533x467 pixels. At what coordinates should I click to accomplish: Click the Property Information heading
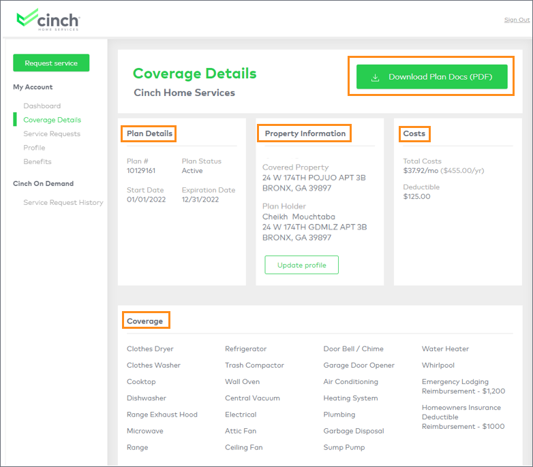pyautogui.click(x=305, y=133)
